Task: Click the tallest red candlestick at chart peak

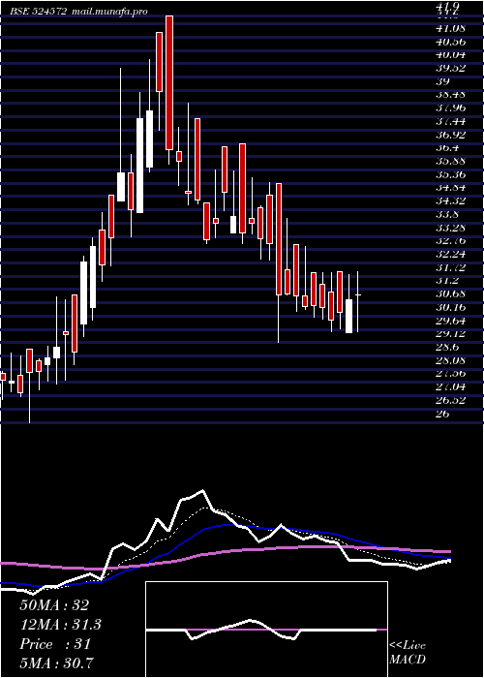Action: 169,82
